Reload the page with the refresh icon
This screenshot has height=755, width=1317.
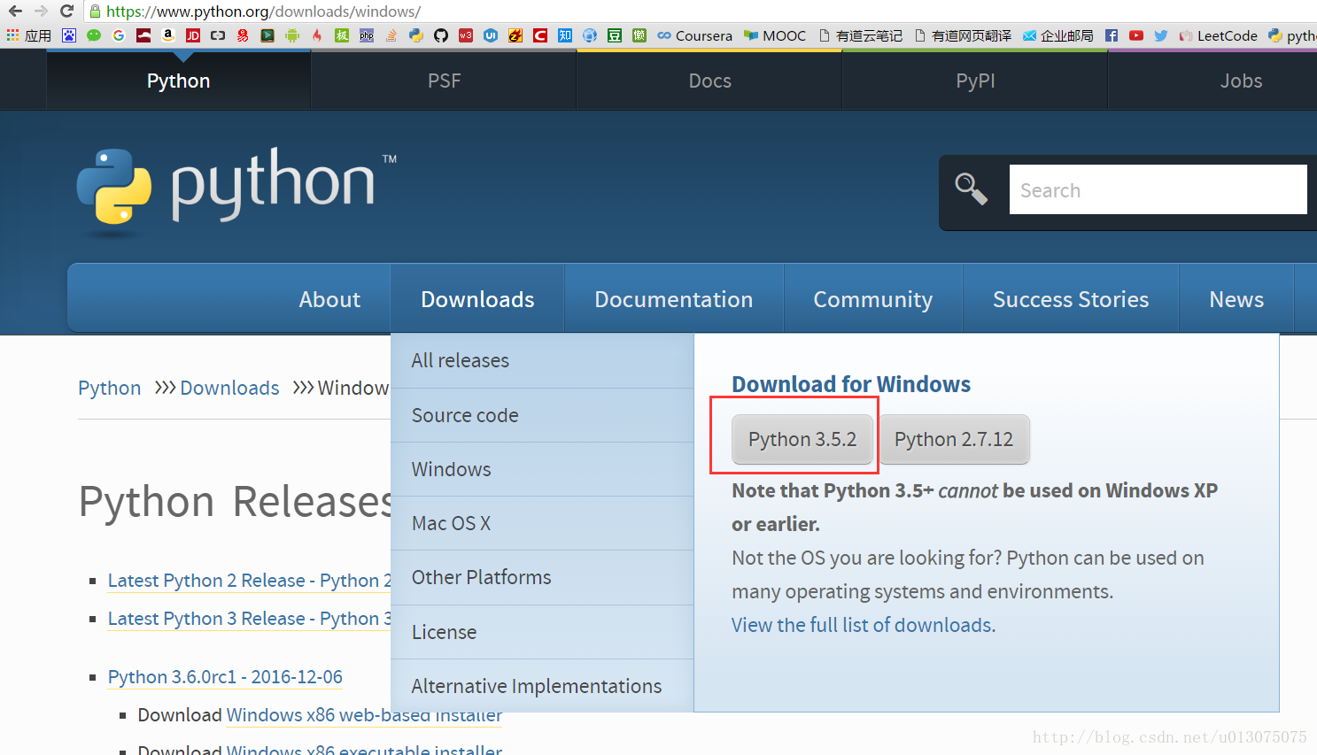pyautogui.click(x=66, y=12)
